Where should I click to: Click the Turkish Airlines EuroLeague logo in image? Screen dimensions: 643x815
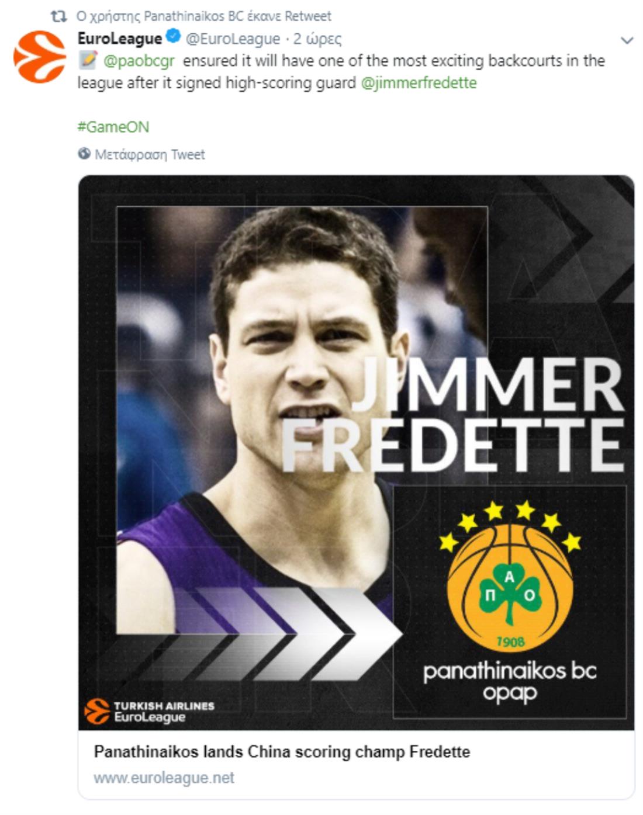pos(150,711)
